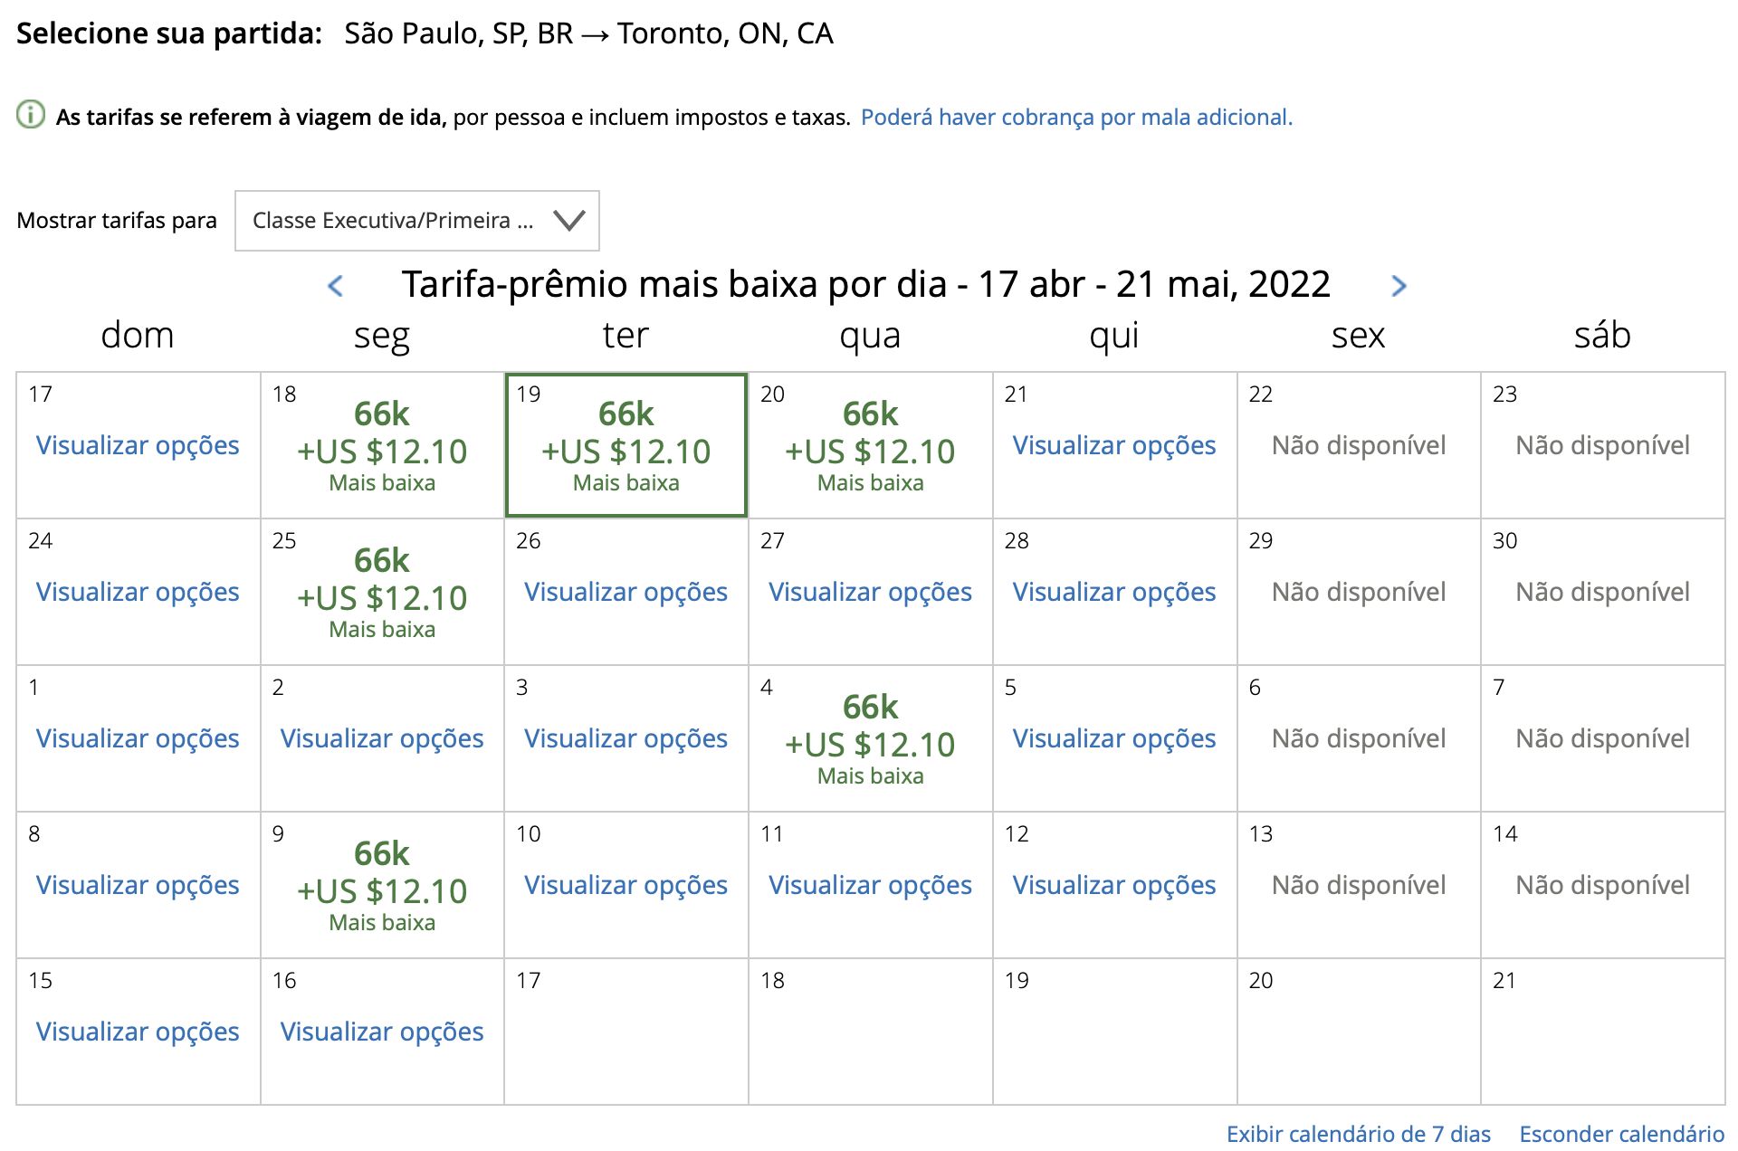The height and width of the screenshot is (1151, 1738).
Task: Select May 4 lowest fare cell
Action: pyautogui.click(x=870, y=738)
